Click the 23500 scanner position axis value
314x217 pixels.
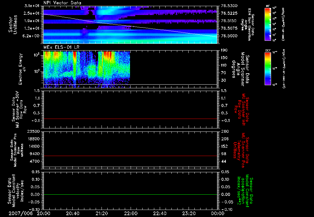(33, 131)
